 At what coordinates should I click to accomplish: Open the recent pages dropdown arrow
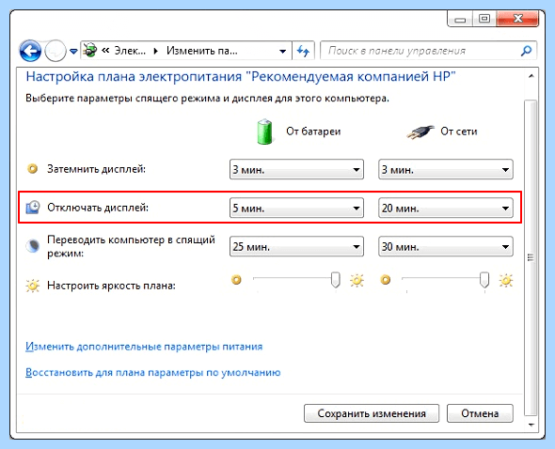[73, 52]
